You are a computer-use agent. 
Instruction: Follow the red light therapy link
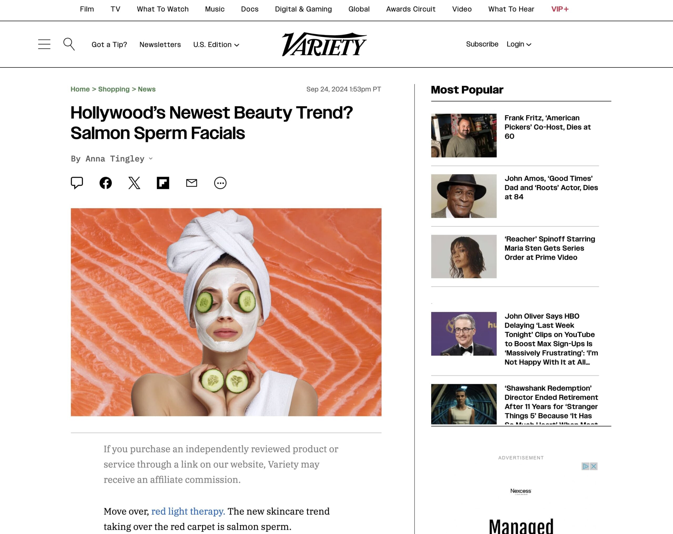[x=188, y=511]
